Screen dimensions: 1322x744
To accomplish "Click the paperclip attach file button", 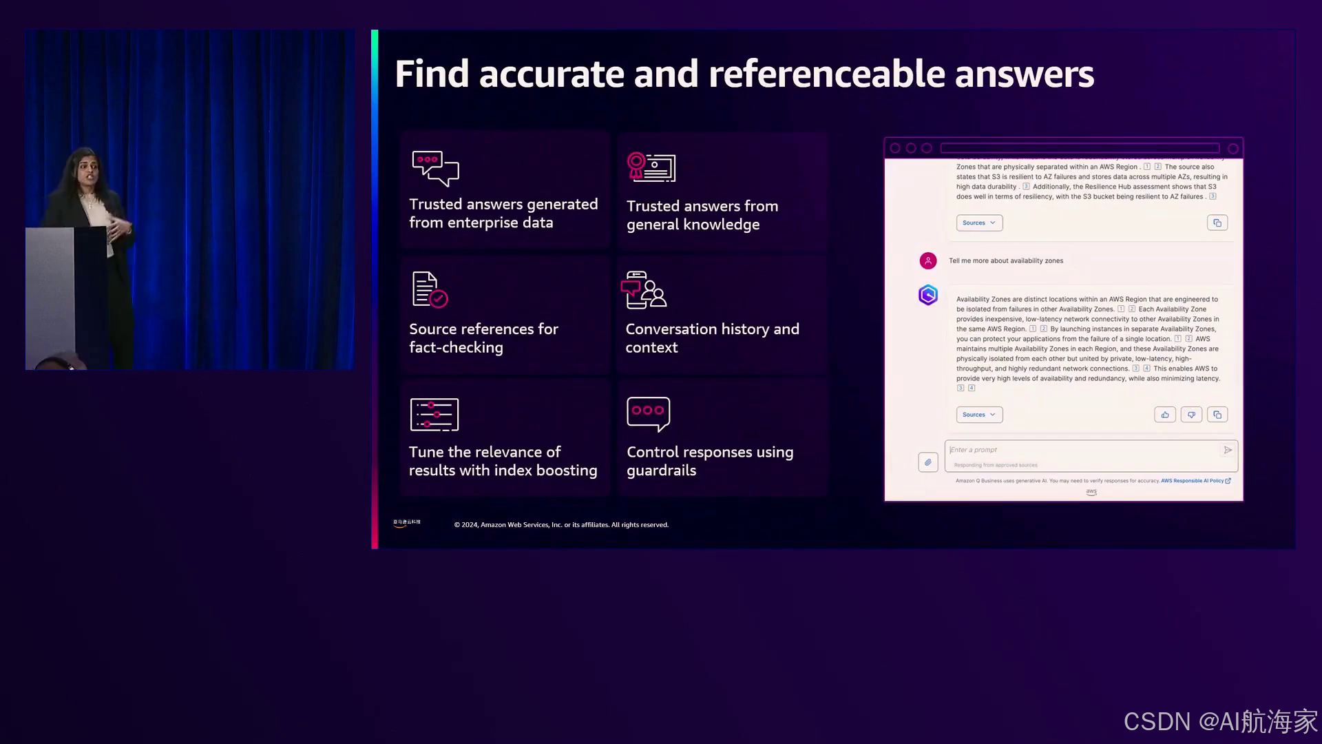I will [928, 462].
